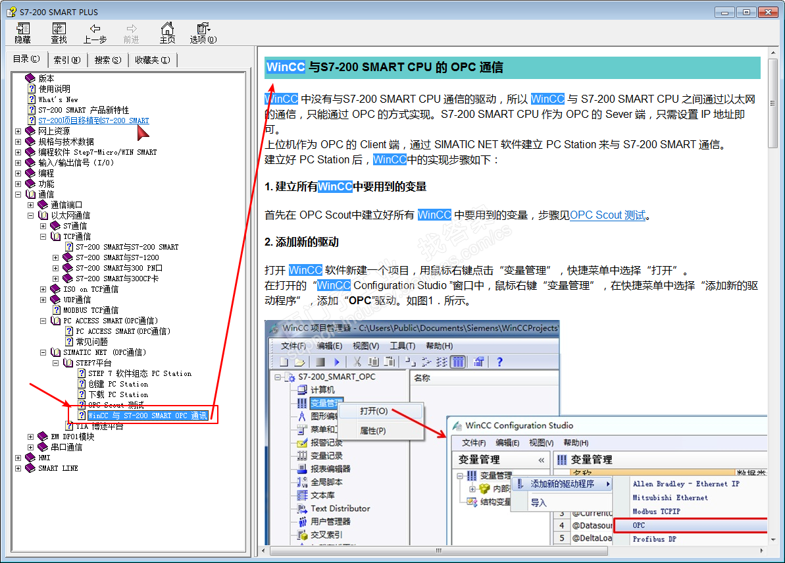785x563 pixels.
Task: Click the 功能 book icon
Action: 30,183
